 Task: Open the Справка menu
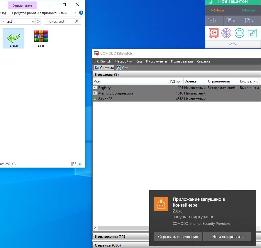[204, 61]
